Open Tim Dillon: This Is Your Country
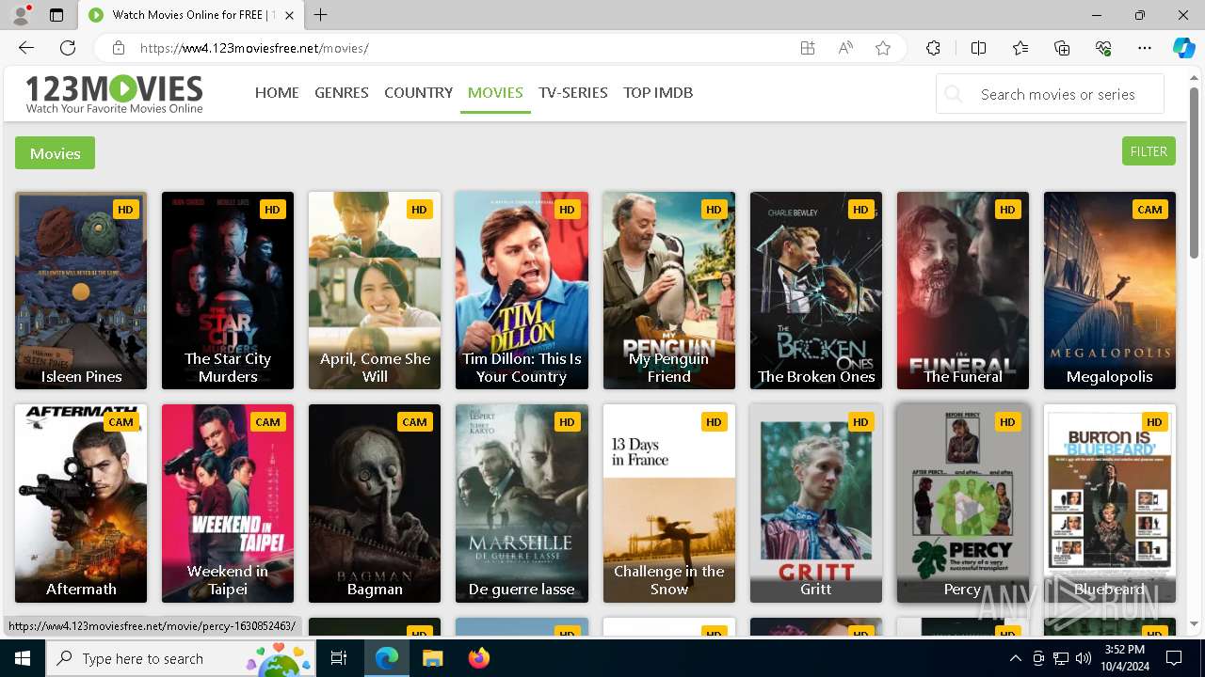This screenshot has width=1205, height=677. pyautogui.click(x=522, y=291)
